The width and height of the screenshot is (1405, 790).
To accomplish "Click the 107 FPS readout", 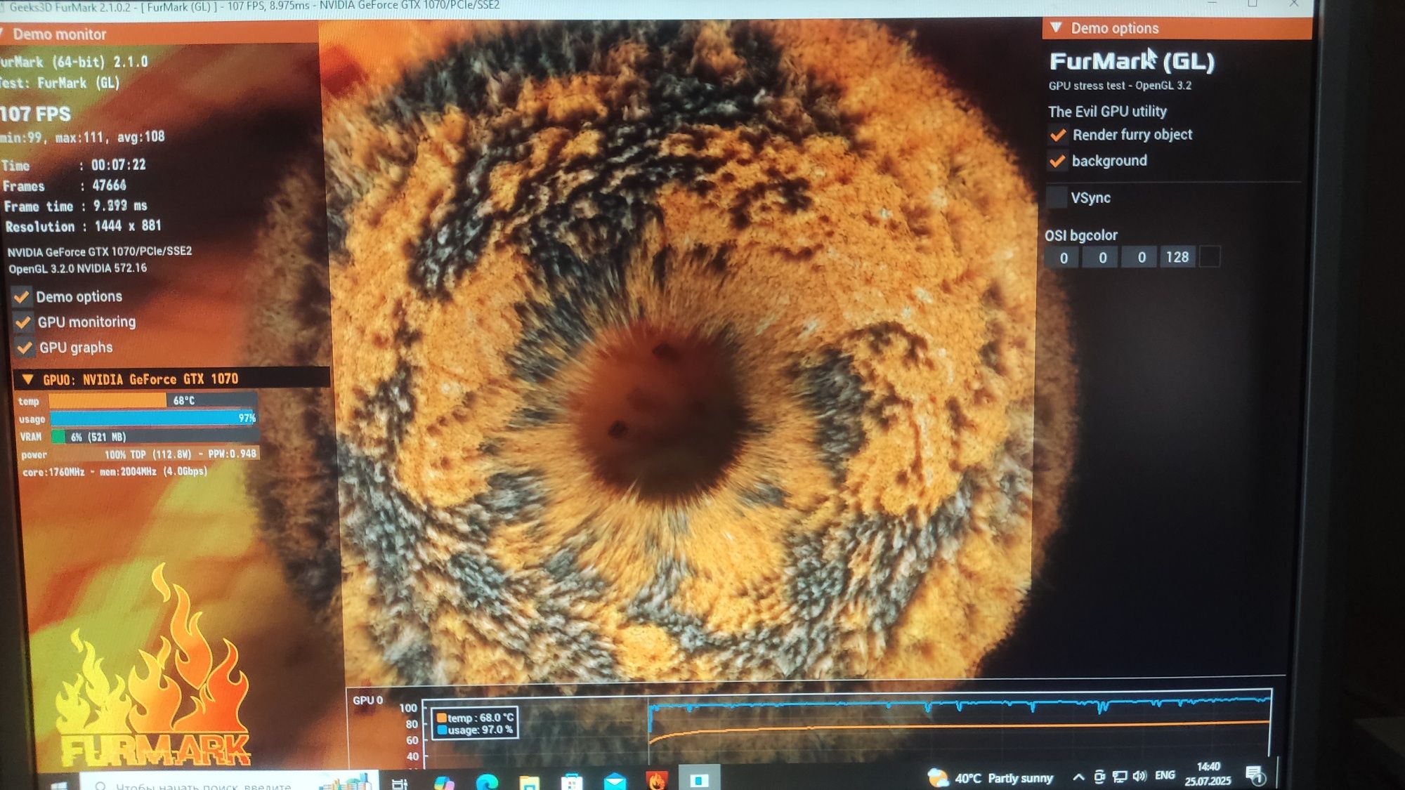I will click(x=36, y=114).
